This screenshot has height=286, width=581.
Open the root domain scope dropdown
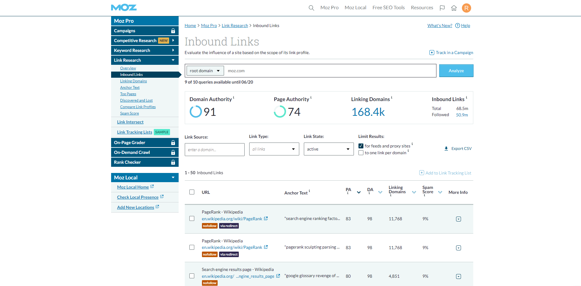(205, 71)
